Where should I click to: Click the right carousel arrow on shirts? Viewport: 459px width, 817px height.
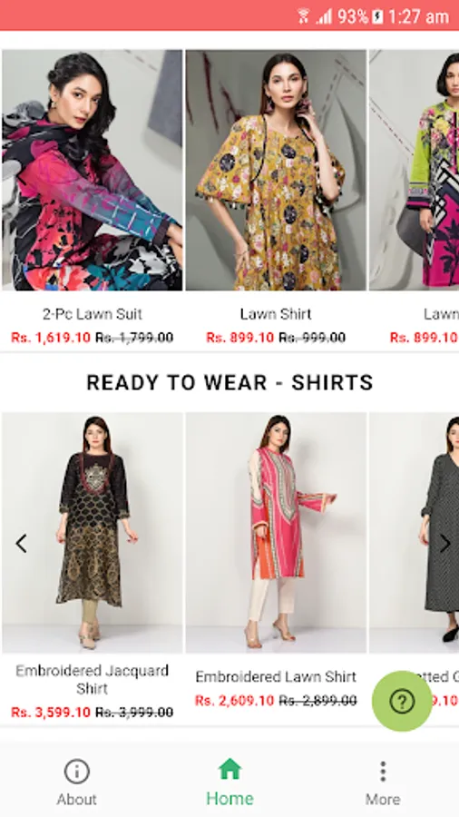445,544
